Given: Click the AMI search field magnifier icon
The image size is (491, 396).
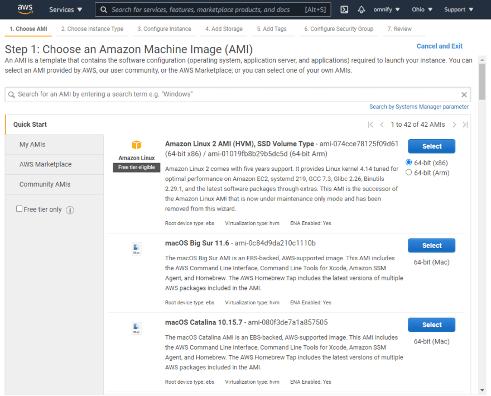Looking at the screenshot, I should point(12,94).
